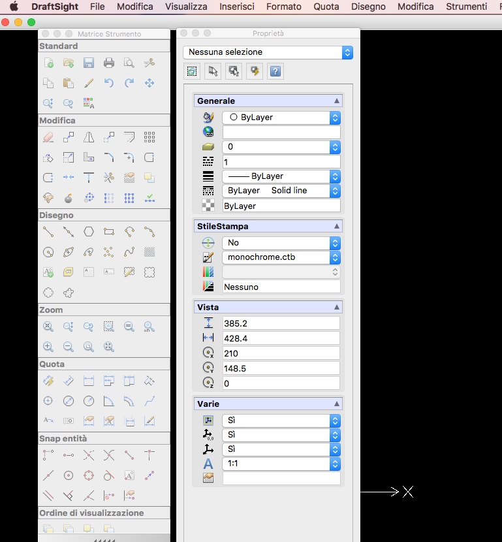
Task: Open the Nessuna selezione dropdown
Action: tap(268, 52)
